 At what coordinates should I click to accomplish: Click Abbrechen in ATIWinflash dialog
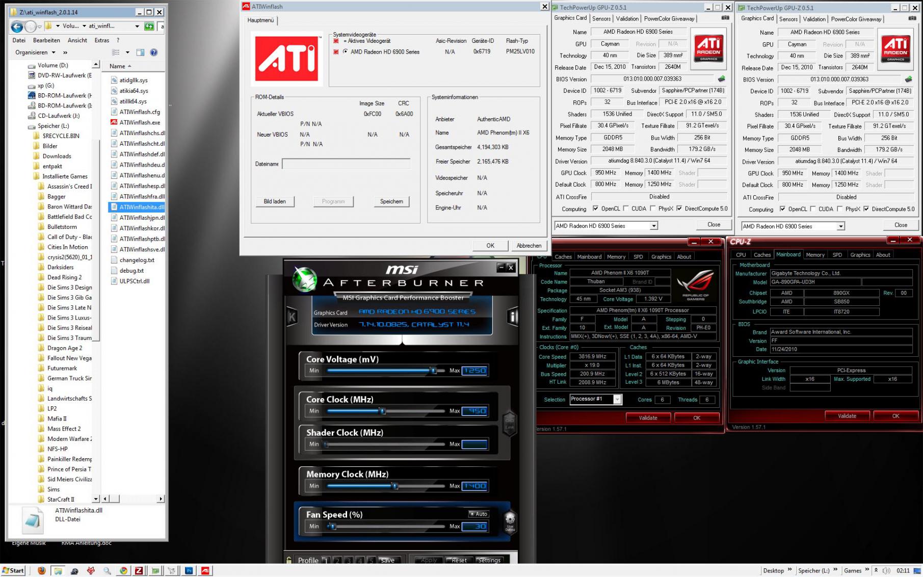pyautogui.click(x=529, y=245)
